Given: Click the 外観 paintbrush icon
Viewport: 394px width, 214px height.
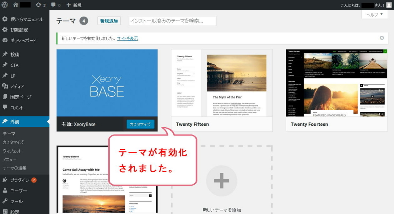Looking at the screenshot, I should 5,121.
